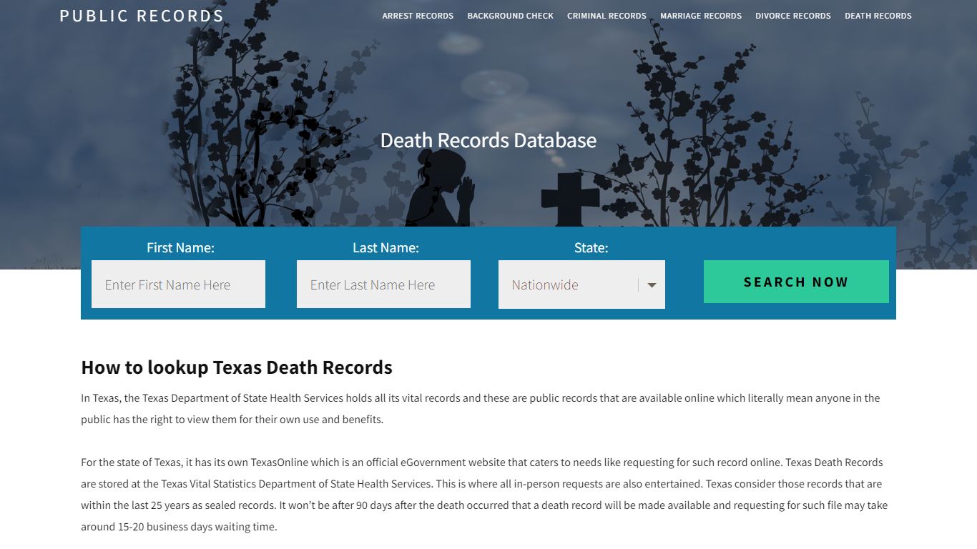This screenshot has height=549, width=977.
Task: Click the Death Records Database heading
Action: pos(488,140)
